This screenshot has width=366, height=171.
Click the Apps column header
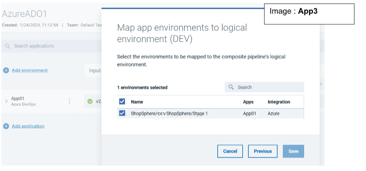point(248,102)
